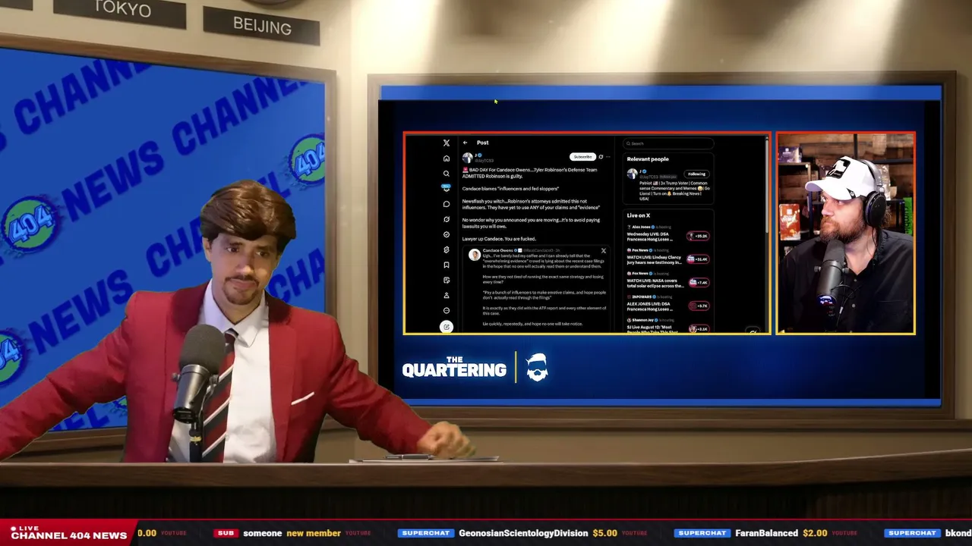
Task: Join the Fox News space with +31.4K
Action: [698, 259]
